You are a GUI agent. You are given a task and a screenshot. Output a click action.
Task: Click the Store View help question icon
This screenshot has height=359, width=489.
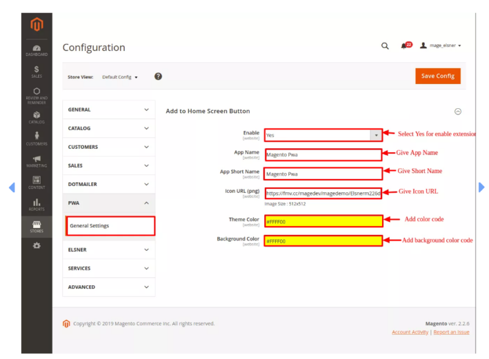pos(158,76)
